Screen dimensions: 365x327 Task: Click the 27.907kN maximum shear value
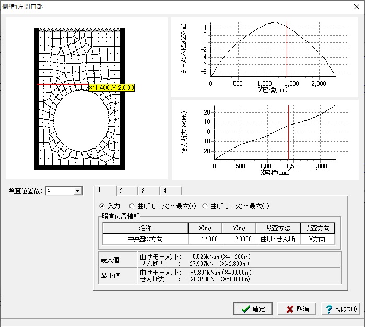click(x=202, y=264)
